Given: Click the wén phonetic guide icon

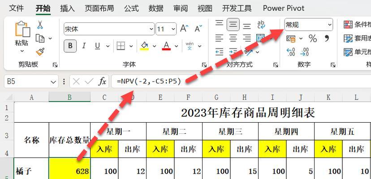Looking at the screenshot, I should click(x=190, y=46).
